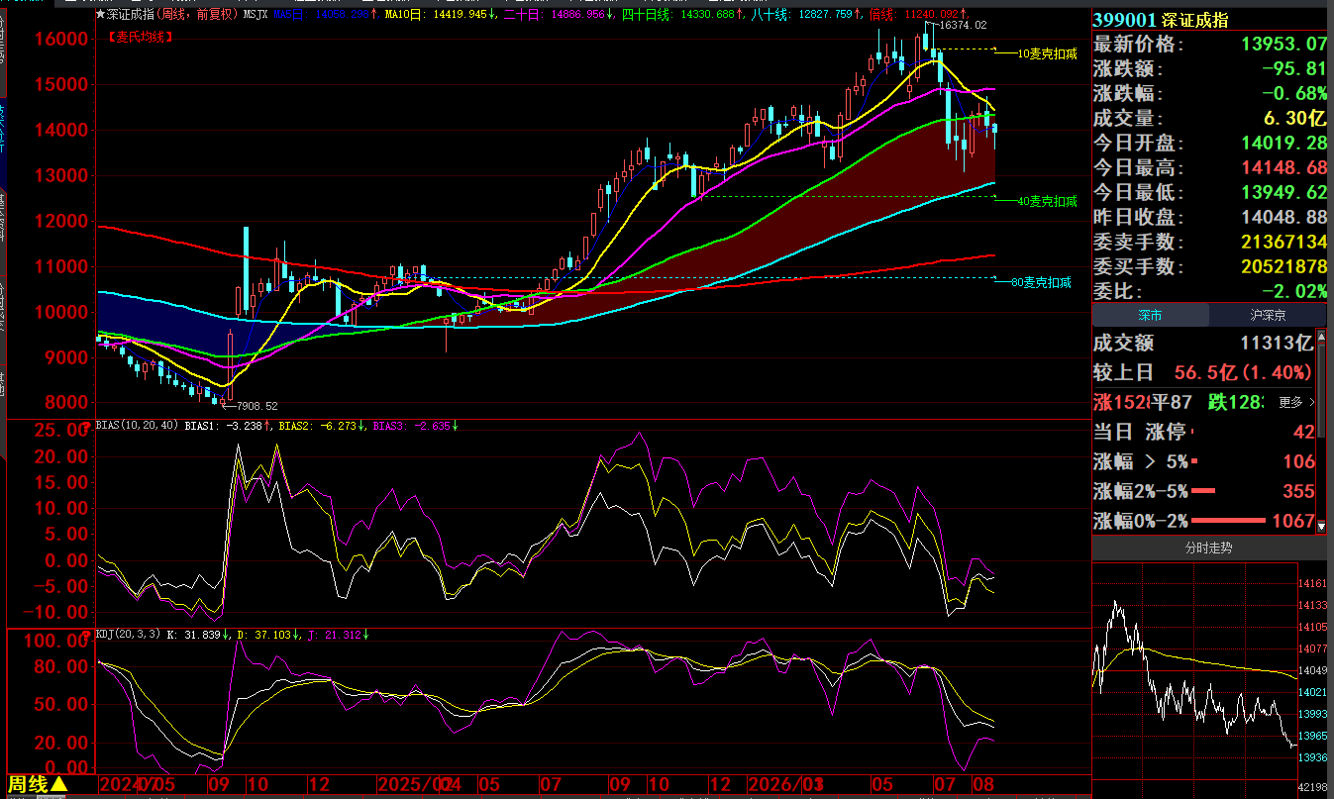
Task: Click the 【麦氏均线】 indicator label
Action: point(140,37)
